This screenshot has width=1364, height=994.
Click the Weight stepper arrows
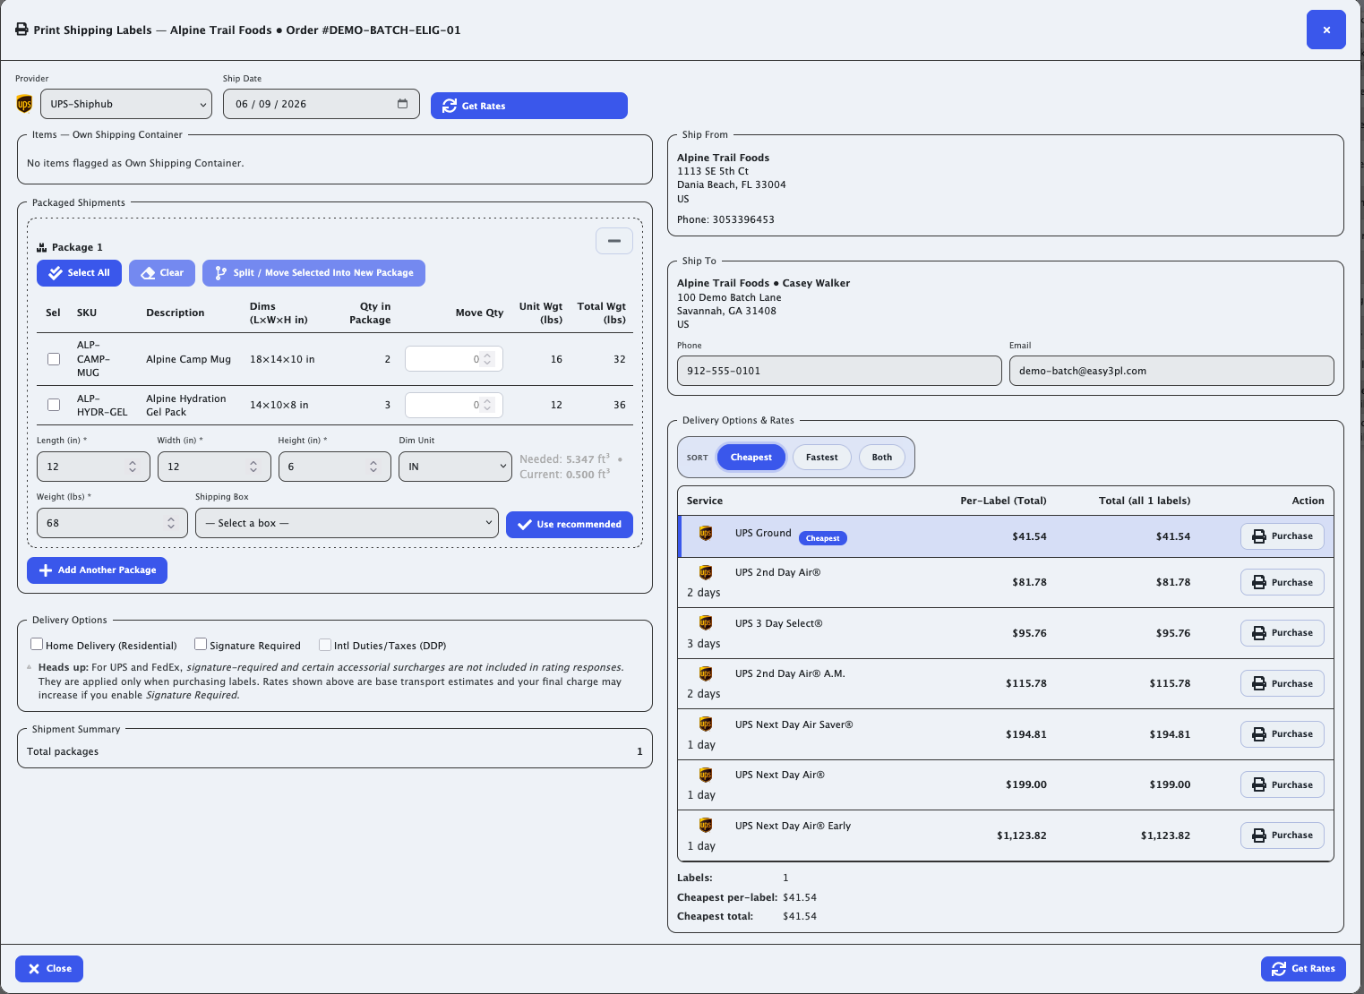[x=171, y=523]
